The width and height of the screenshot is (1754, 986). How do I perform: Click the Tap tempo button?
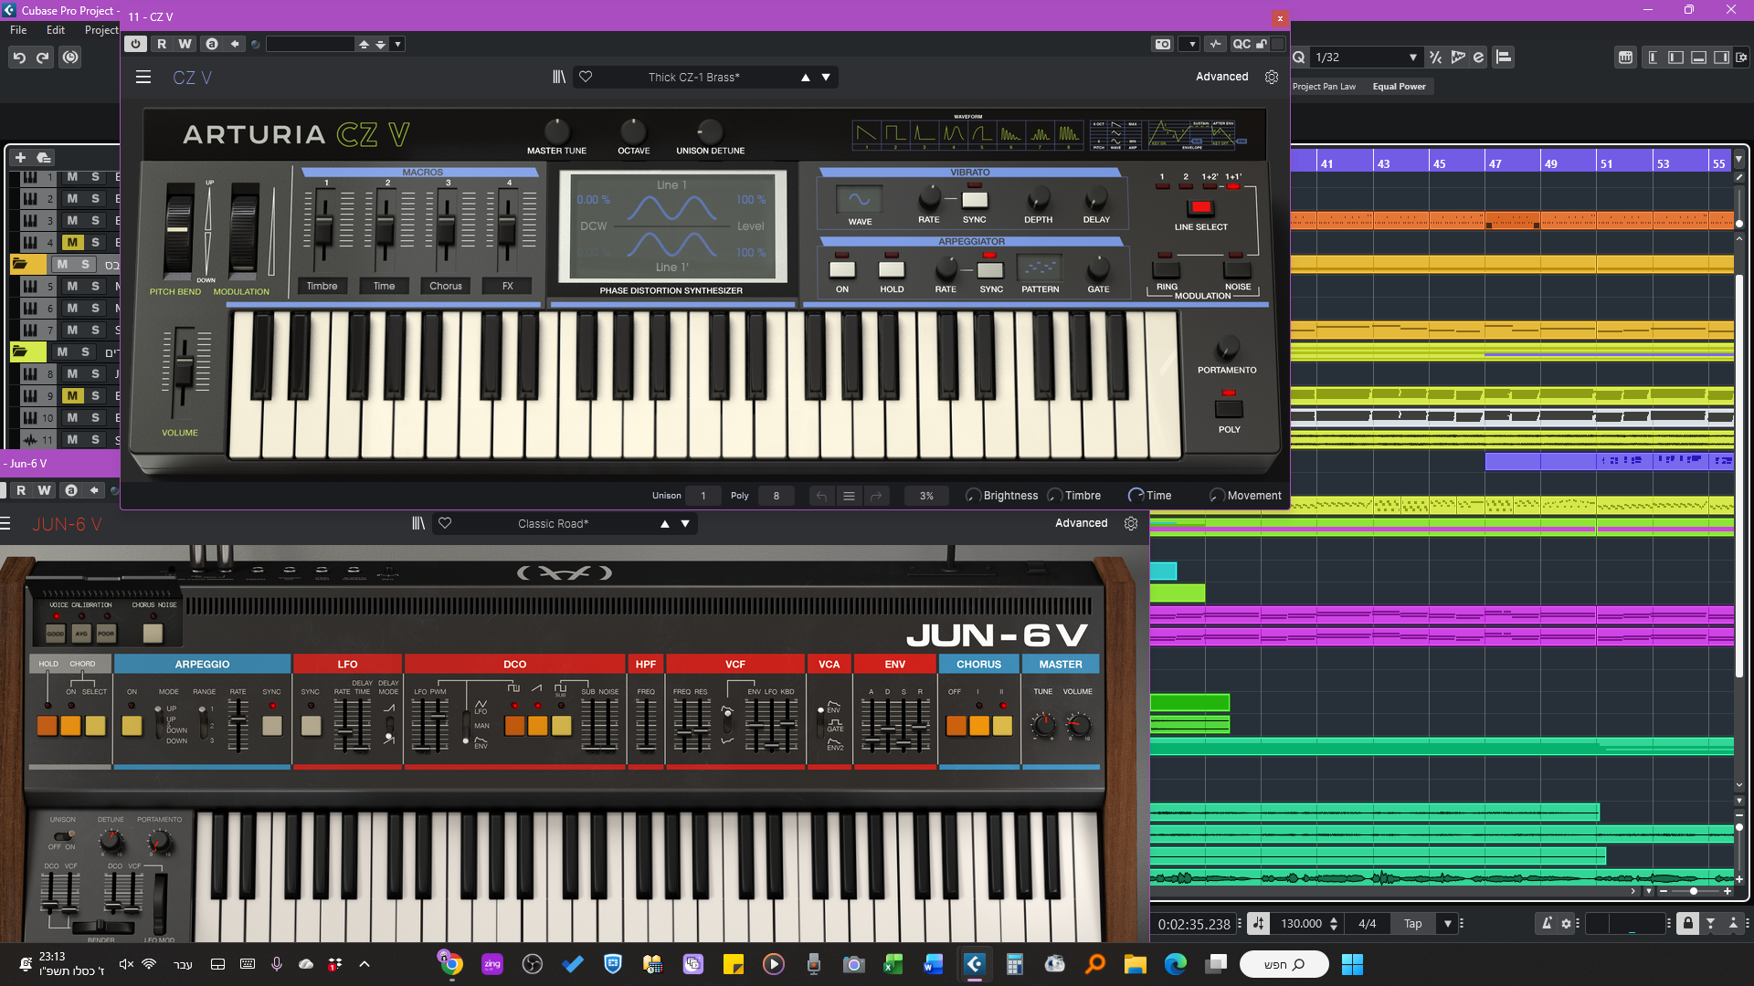click(x=1412, y=923)
